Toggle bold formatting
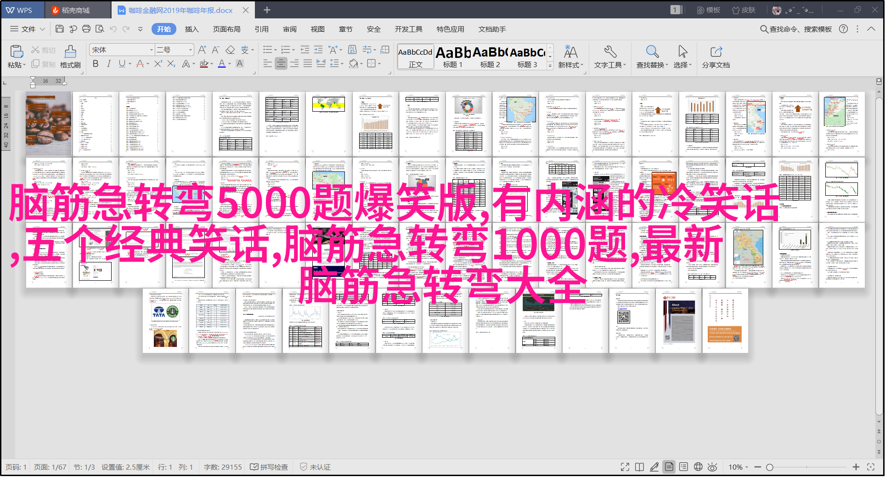Viewport: 885px width, 477px height. click(x=96, y=64)
